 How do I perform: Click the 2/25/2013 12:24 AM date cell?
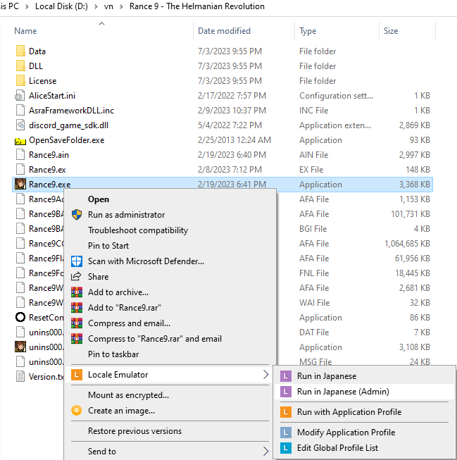234,140
